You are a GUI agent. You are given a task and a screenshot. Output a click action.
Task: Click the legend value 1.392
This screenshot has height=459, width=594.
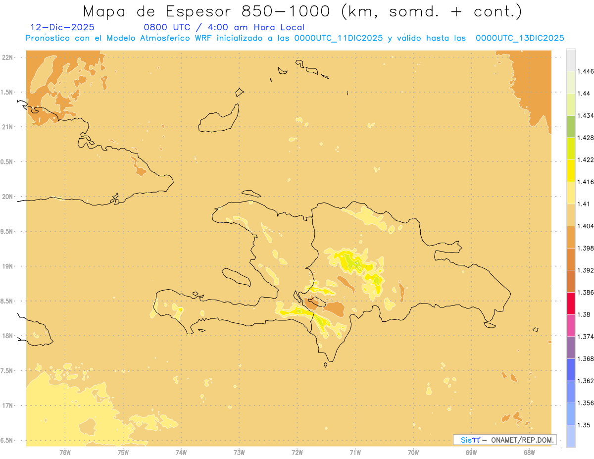click(586, 270)
